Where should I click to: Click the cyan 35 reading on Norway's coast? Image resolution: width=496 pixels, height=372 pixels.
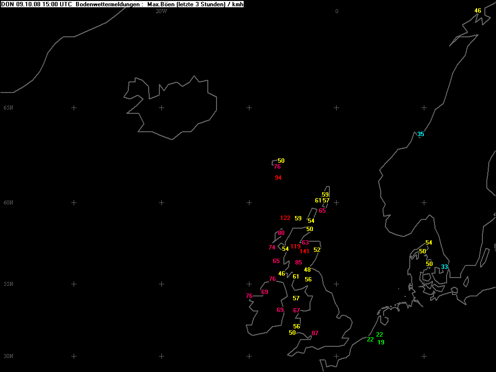coord(420,134)
